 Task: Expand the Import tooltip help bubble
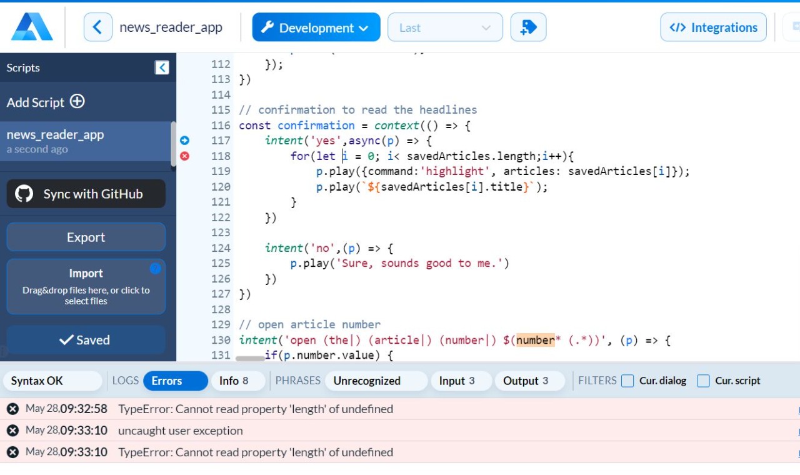point(155,269)
